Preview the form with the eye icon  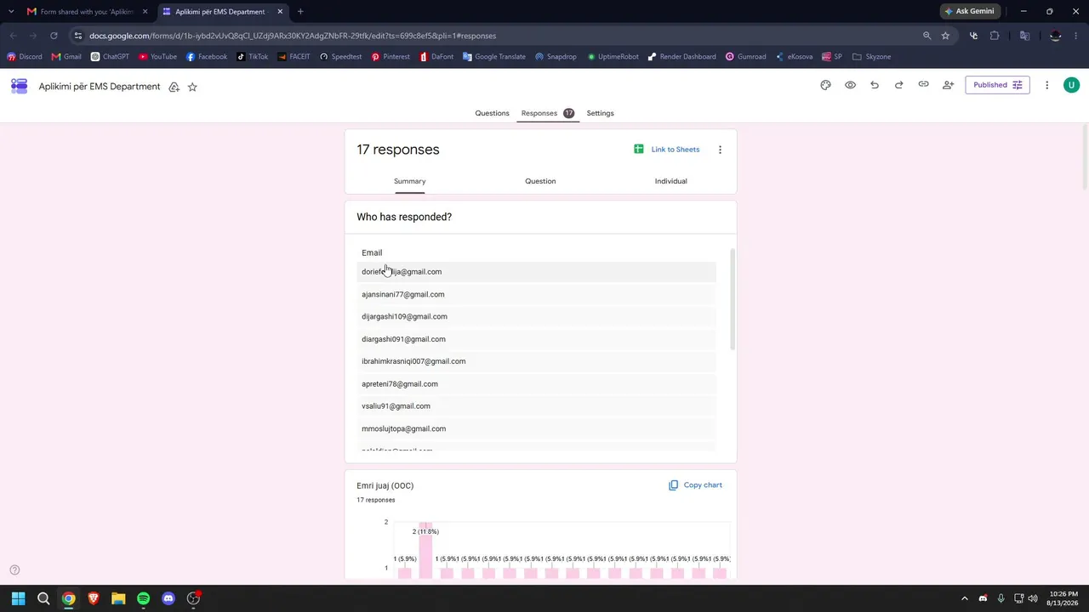(x=850, y=85)
